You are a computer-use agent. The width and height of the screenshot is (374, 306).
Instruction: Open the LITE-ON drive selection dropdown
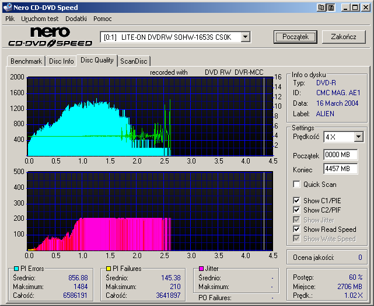pos(246,37)
